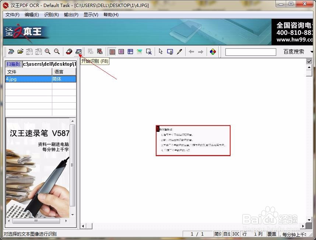Click the export TXT file icon
Viewport: 316px width, 240px height.
point(39,52)
